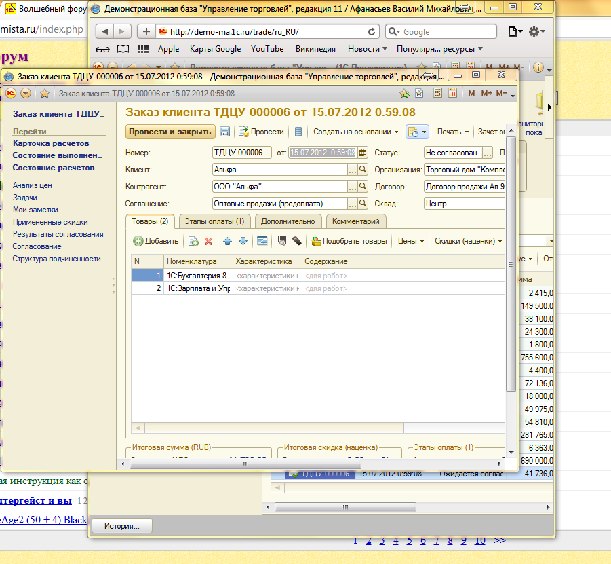611x564 pixels.
Task: Expand Скидки (наценки) dropdown
Action: (x=468, y=241)
